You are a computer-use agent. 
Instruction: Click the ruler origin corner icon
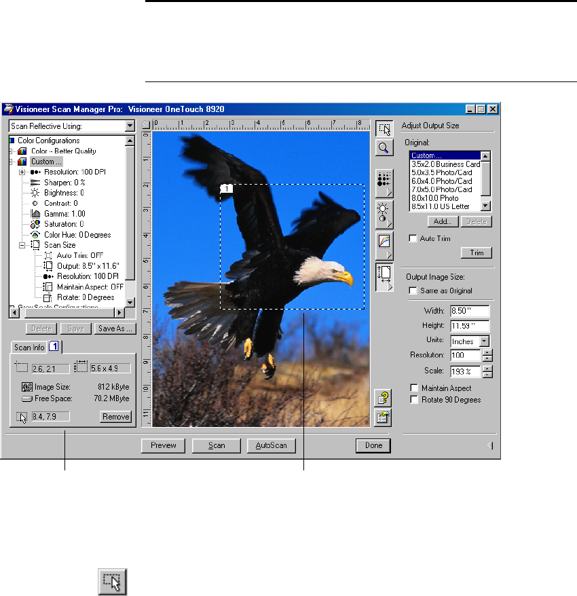[146, 124]
